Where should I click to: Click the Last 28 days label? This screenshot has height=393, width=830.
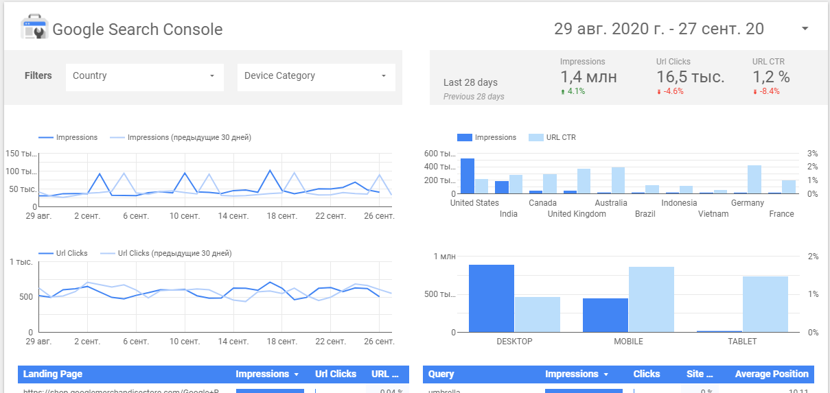click(x=470, y=82)
